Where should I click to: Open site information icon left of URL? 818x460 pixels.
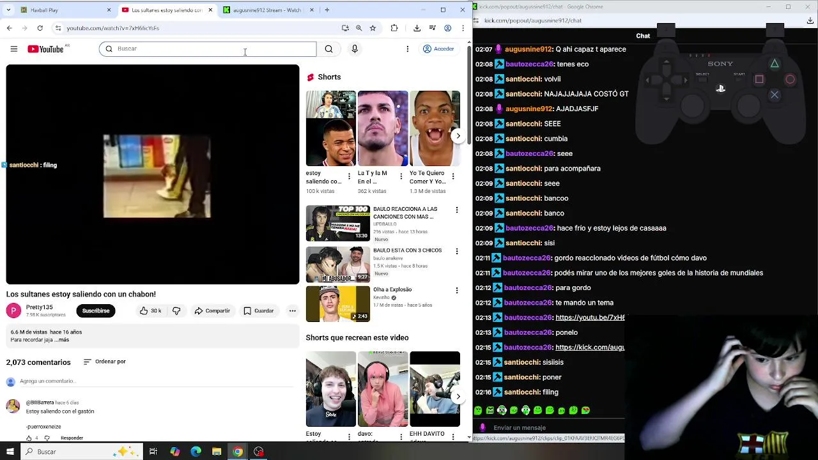click(x=58, y=28)
